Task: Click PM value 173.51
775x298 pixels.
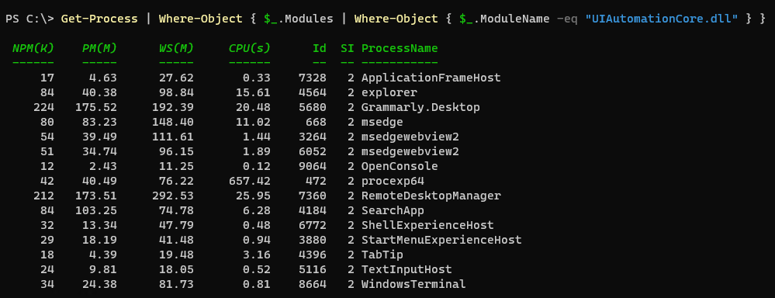Action: [96, 196]
